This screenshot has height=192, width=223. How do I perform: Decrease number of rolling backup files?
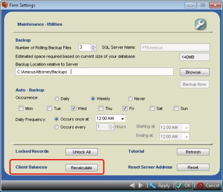[93, 49]
